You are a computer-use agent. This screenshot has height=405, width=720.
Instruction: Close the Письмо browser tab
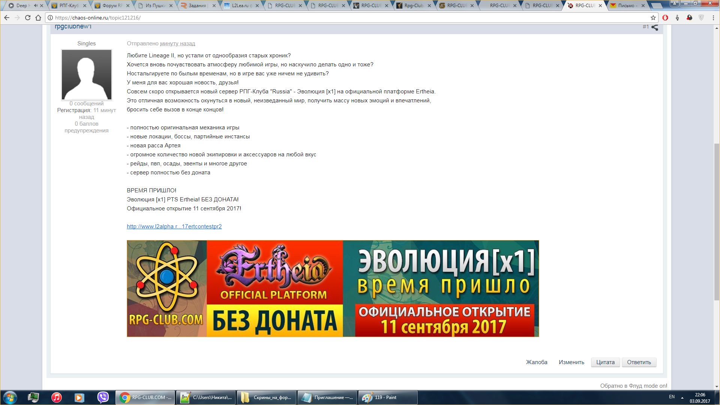point(643,6)
